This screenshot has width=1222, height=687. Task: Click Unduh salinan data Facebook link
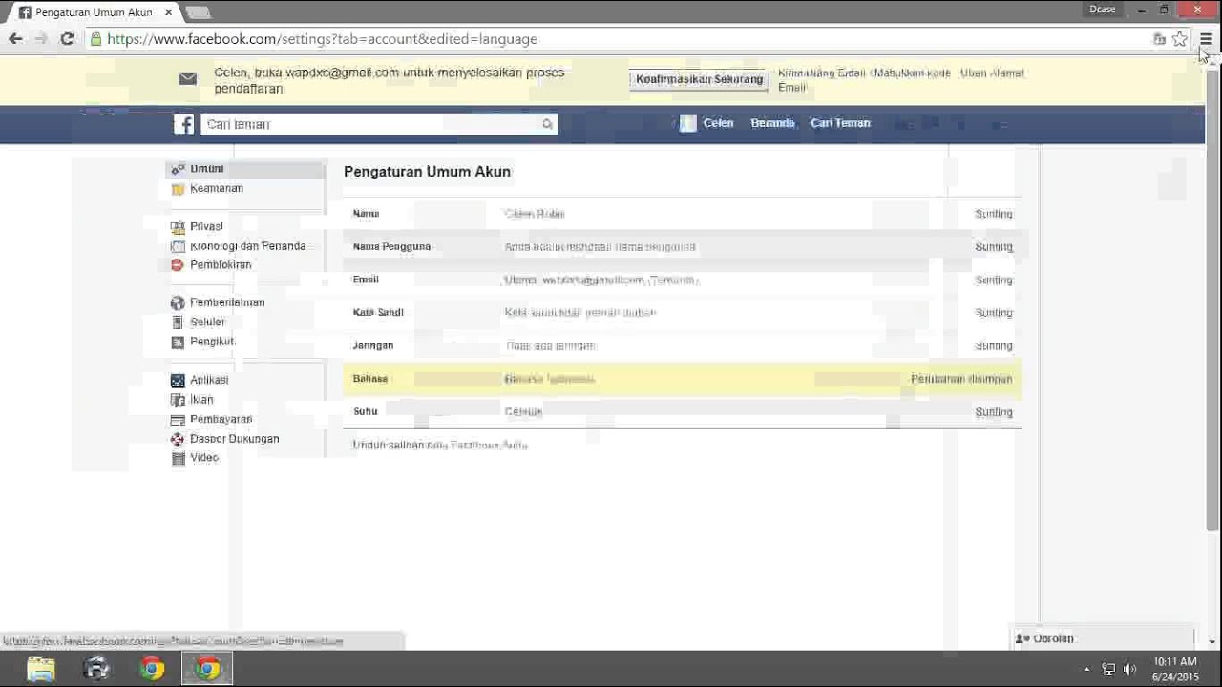[440, 446]
